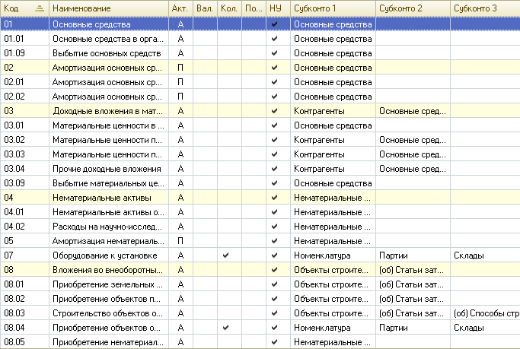Viewport: 520px width, 349px height.
Task: Toggle Кол. checkmark in row 08.04
Action: (x=226, y=328)
